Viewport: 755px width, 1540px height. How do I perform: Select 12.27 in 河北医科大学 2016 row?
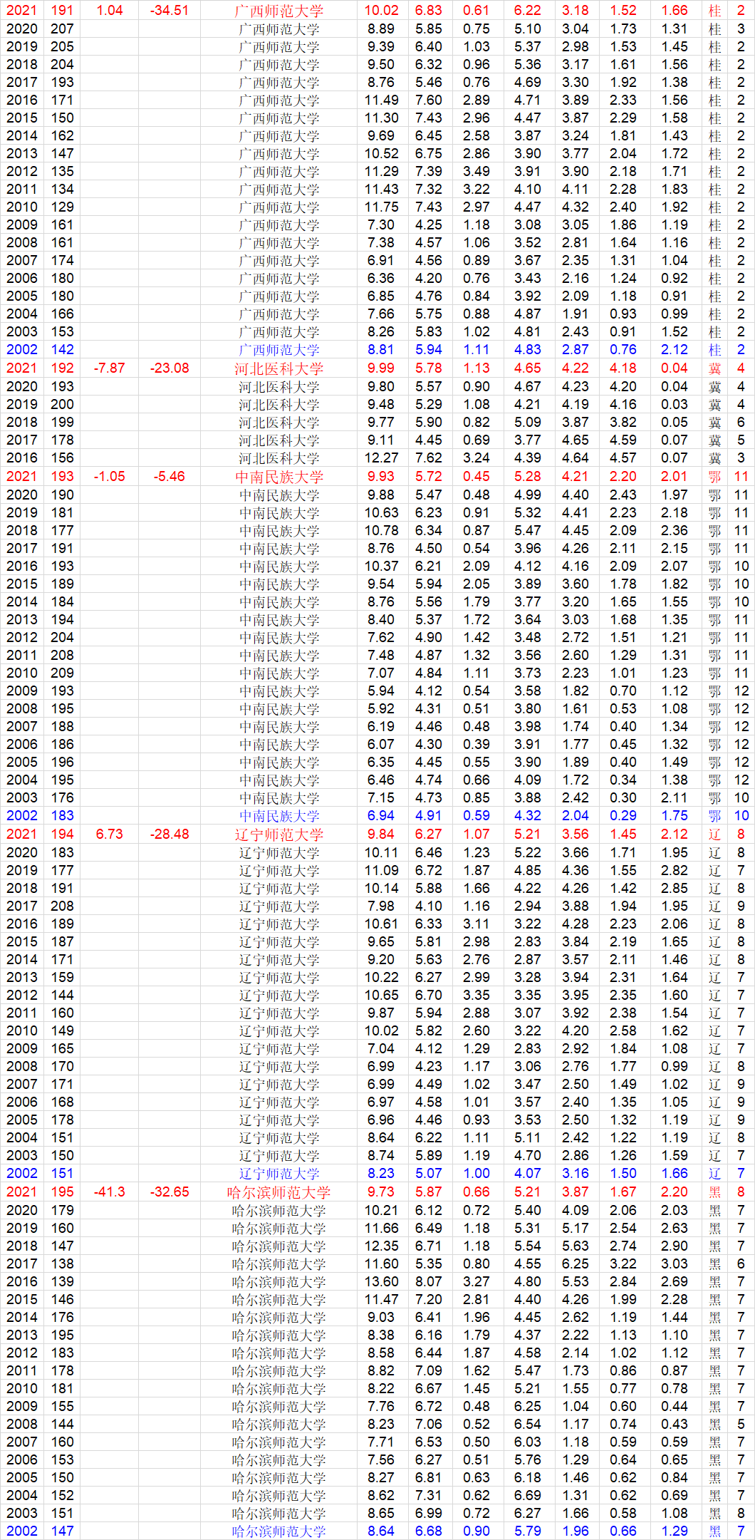[x=382, y=458]
